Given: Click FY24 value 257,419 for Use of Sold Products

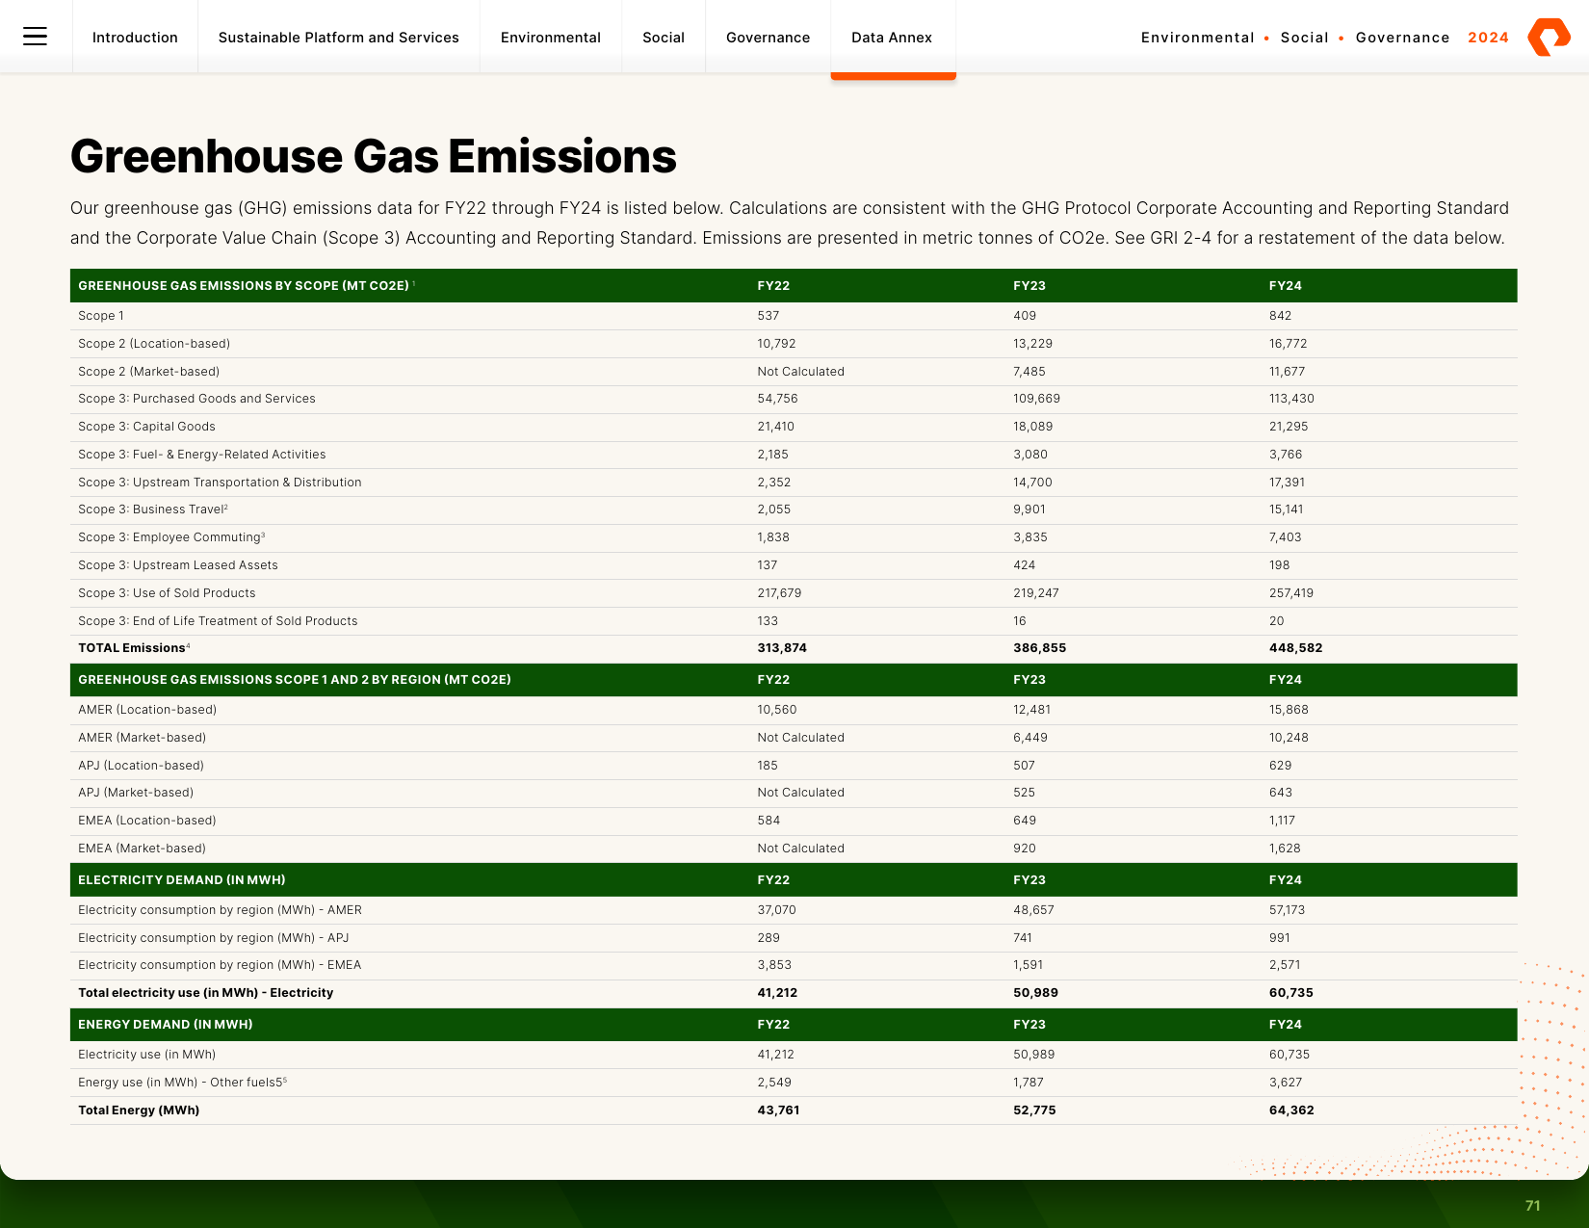Looking at the screenshot, I should point(1291,593).
